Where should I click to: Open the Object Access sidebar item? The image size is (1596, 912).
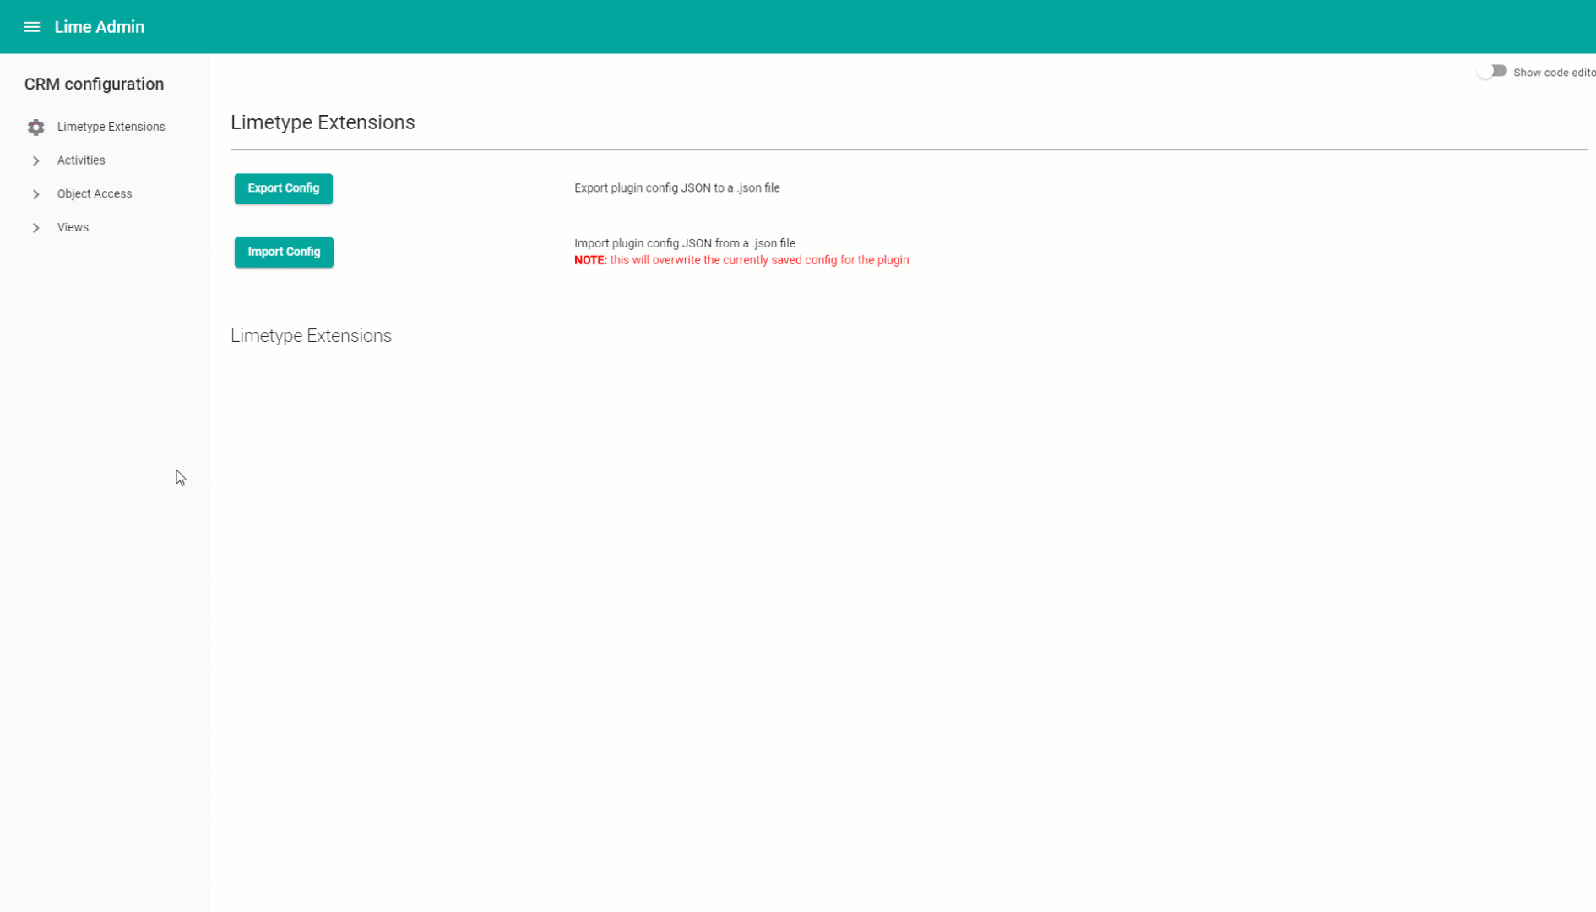95,194
